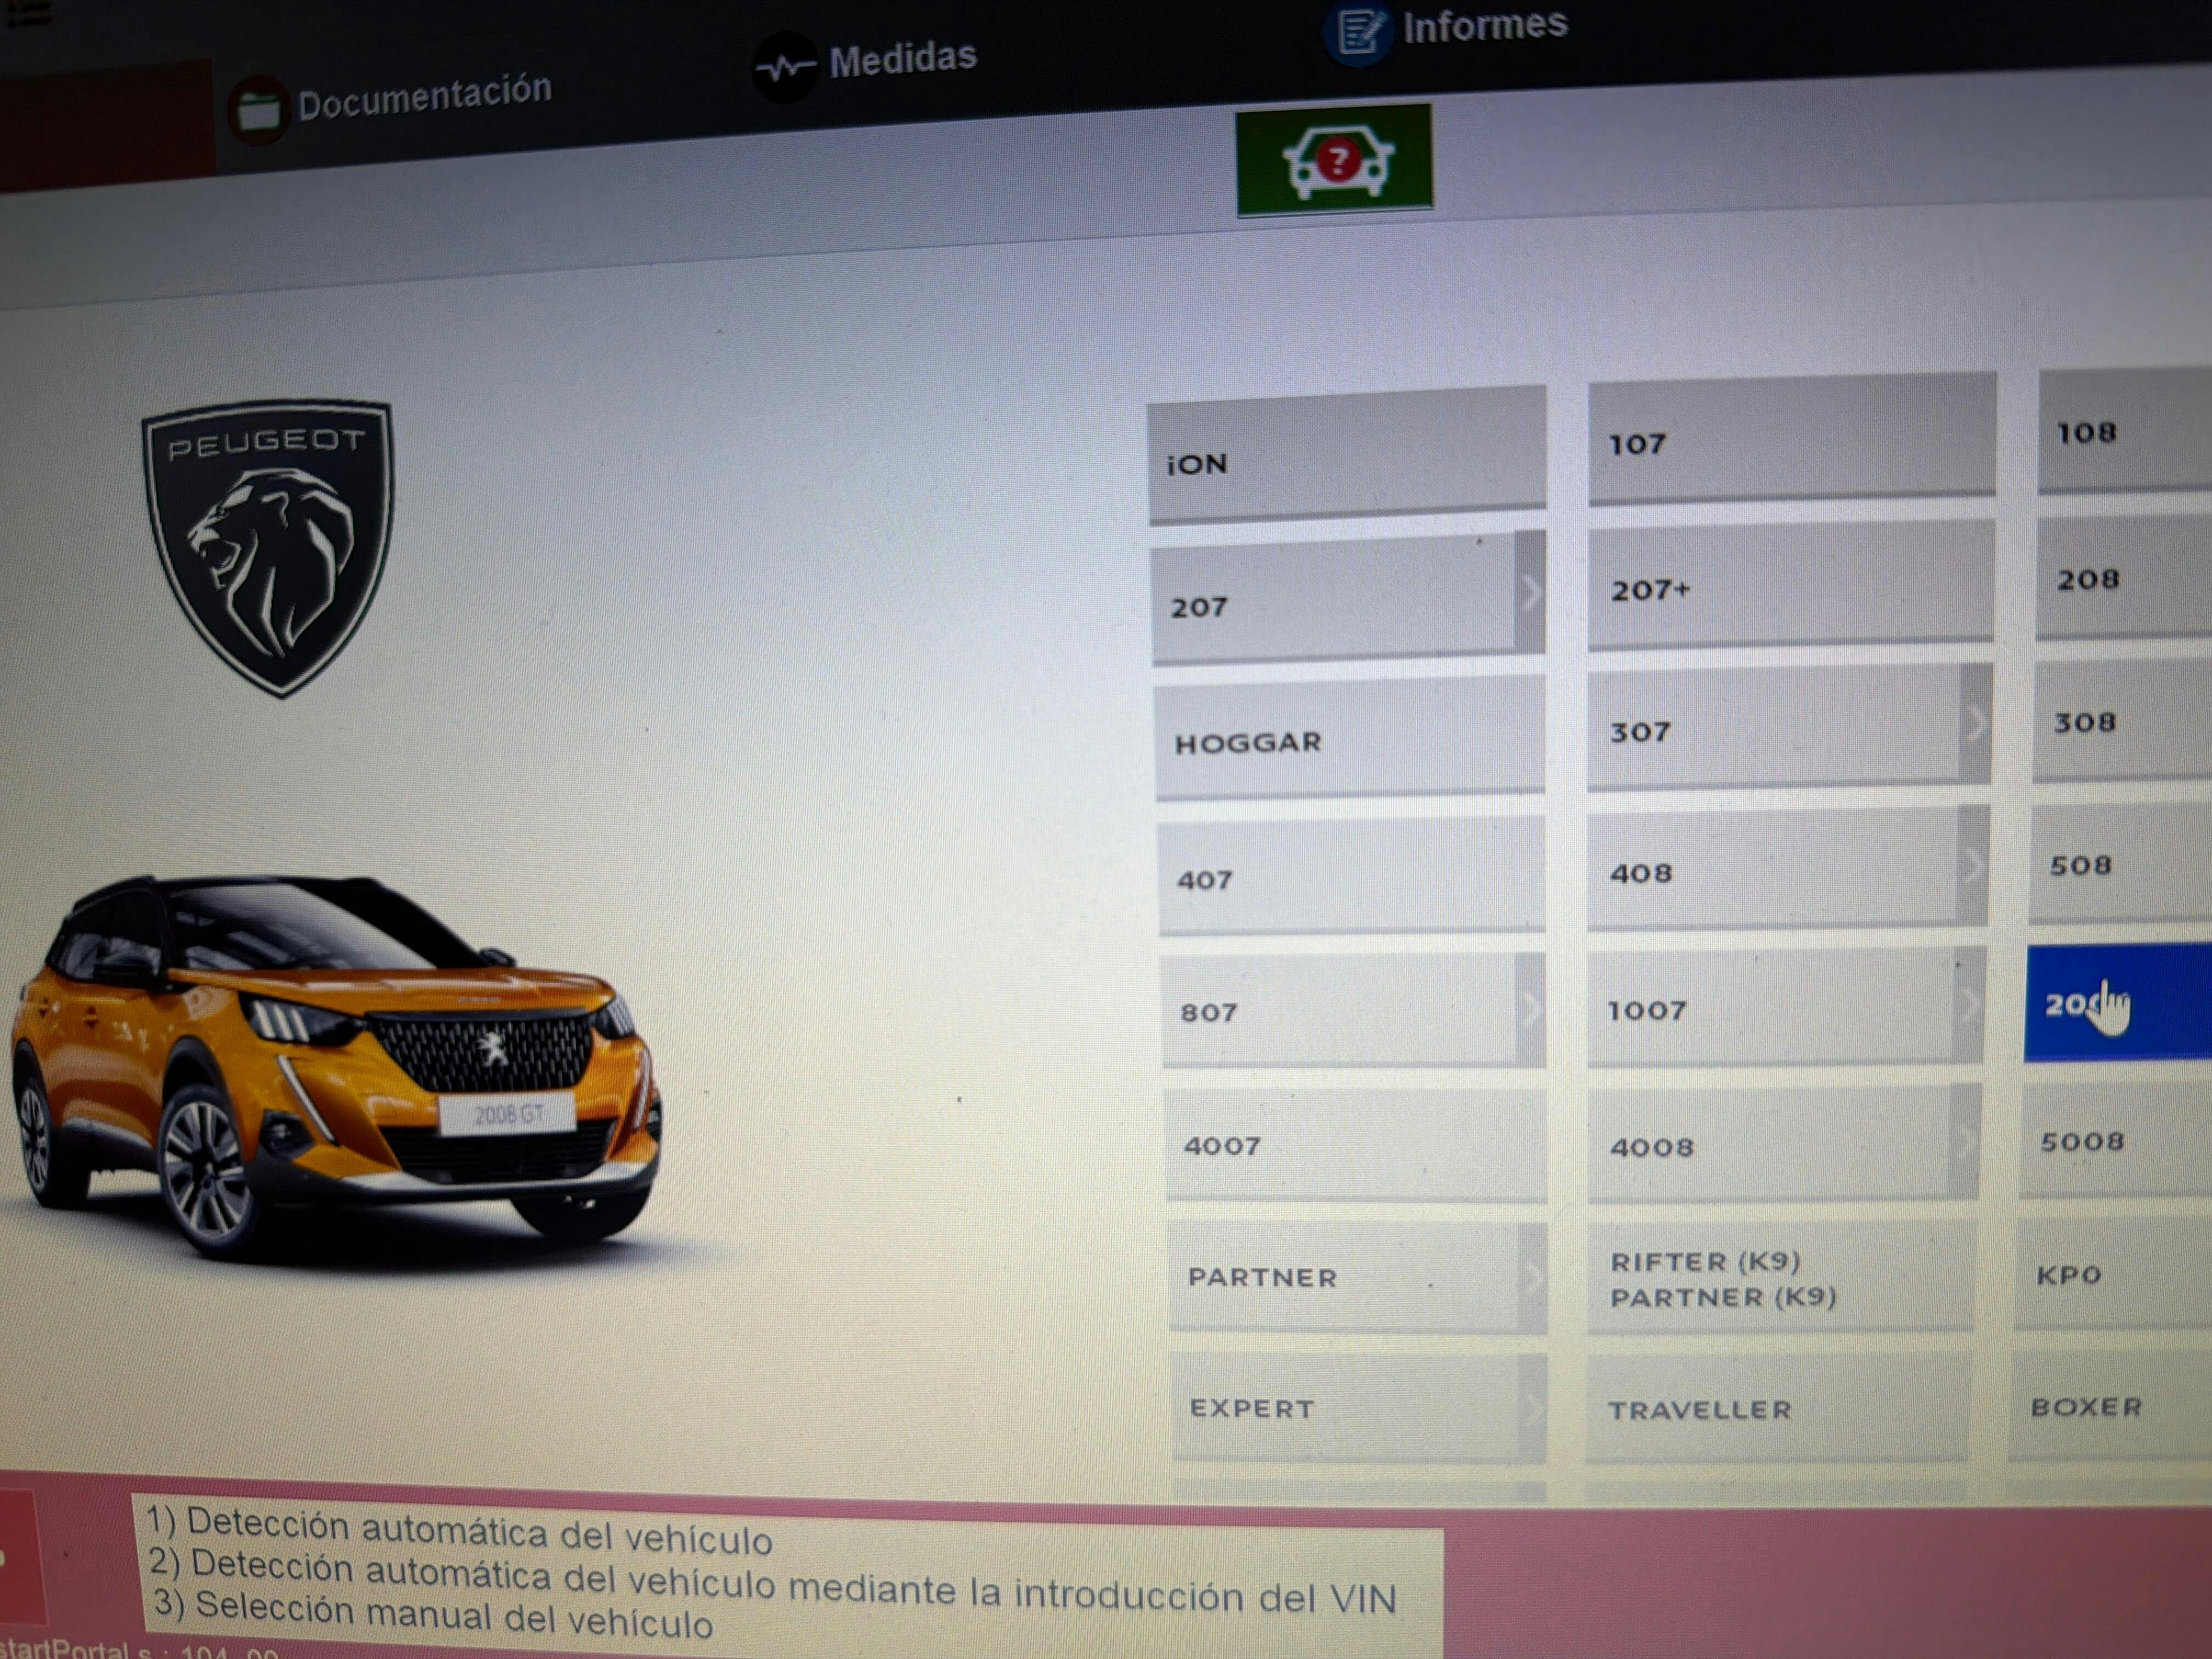
Task: Switch to the Documentación tab
Action: 424,97
